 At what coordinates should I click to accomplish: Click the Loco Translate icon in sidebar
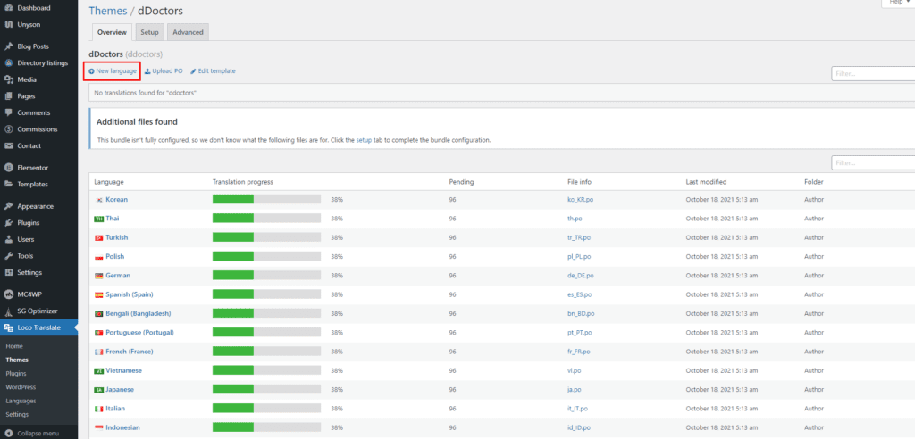pyautogui.click(x=8, y=328)
